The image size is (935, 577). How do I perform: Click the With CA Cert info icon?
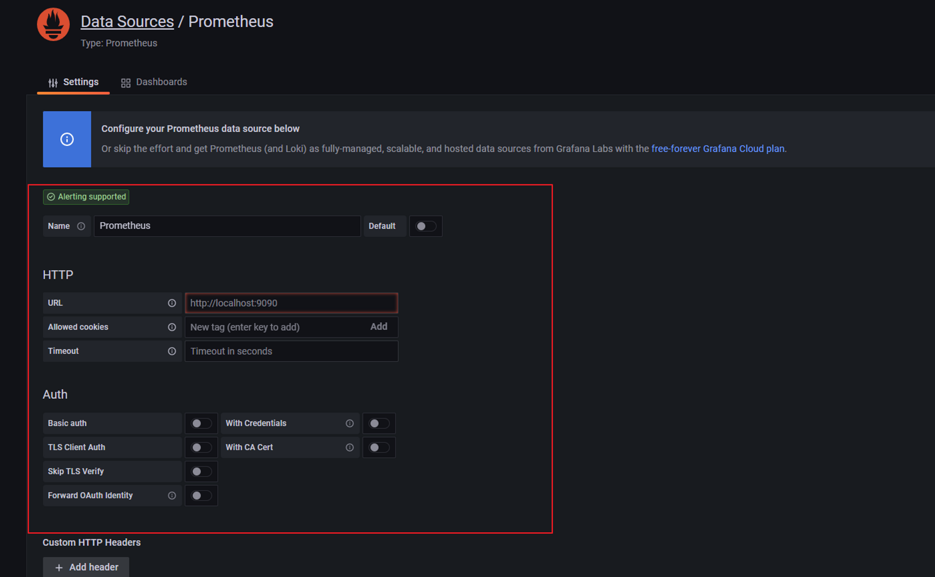pyautogui.click(x=349, y=447)
